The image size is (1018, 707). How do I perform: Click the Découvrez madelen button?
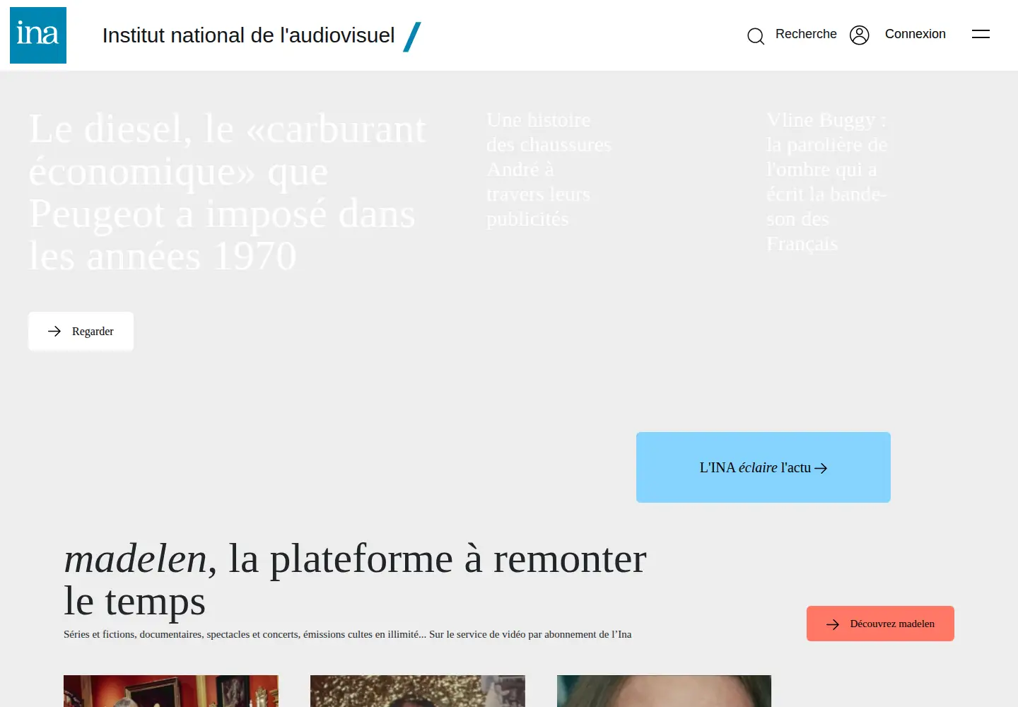[x=880, y=624]
